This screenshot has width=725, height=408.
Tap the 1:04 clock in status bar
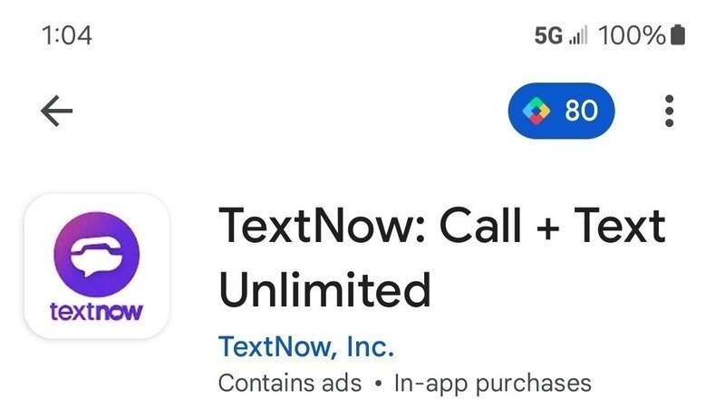coord(67,35)
